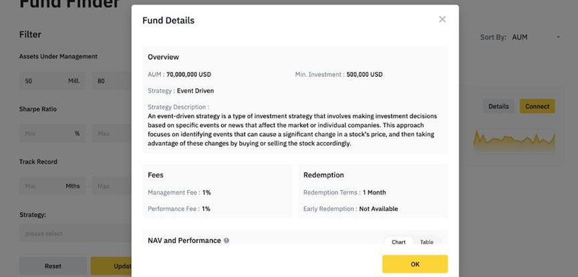Click the Reset filter button
The height and width of the screenshot is (277, 578).
pos(53,266)
